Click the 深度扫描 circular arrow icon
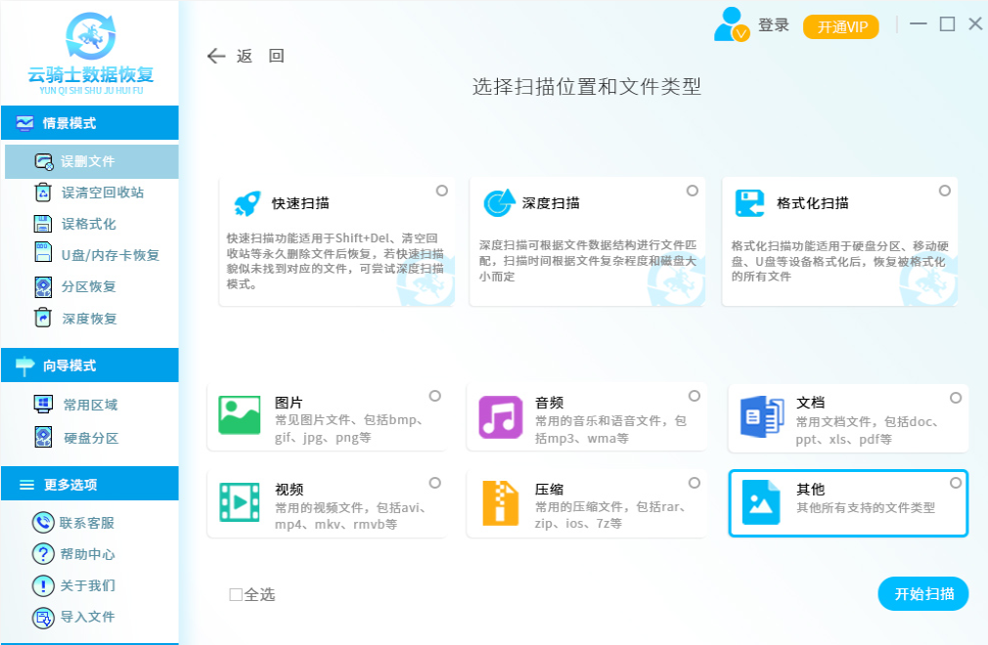Screen dimensions: 988x645 click(499, 202)
